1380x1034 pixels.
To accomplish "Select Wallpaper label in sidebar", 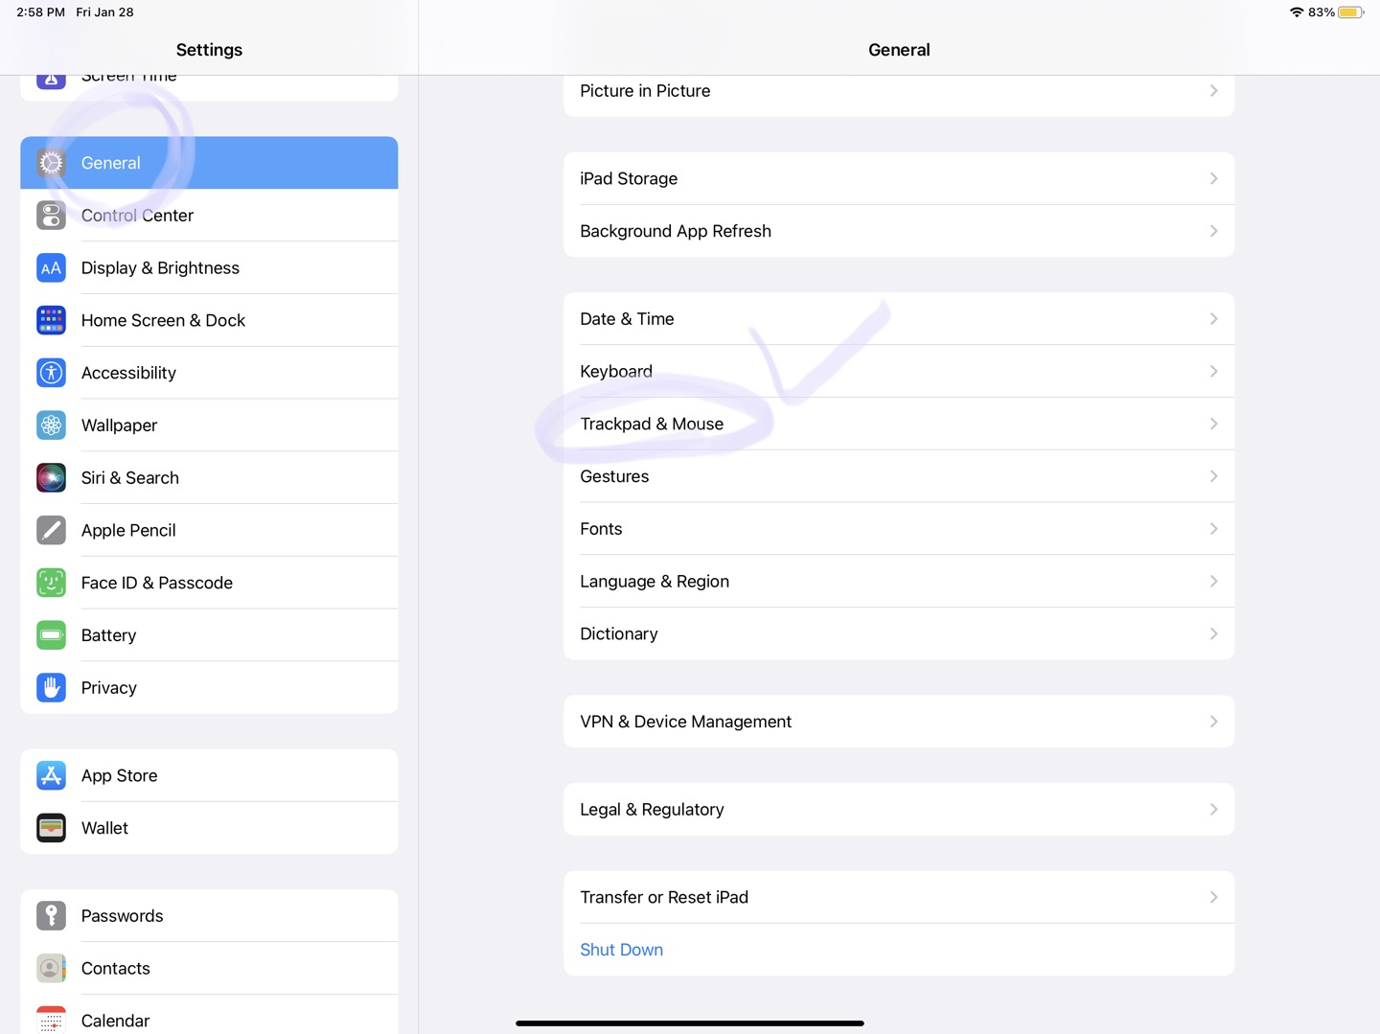I will pos(119,425).
